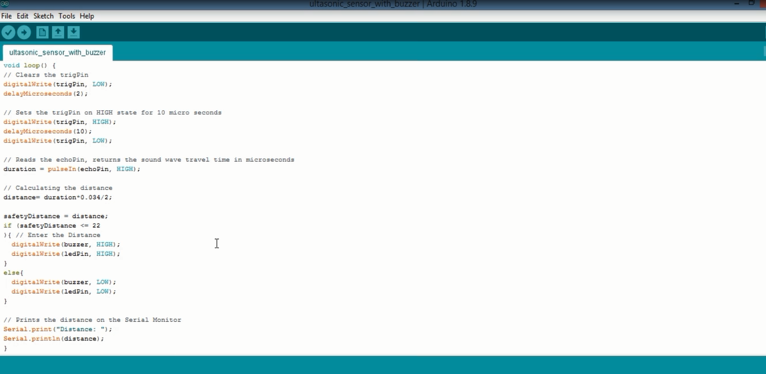This screenshot has width=766, height=374.
Task: Click the 'delayMicroseconds(2);' line
Action: 46,94
